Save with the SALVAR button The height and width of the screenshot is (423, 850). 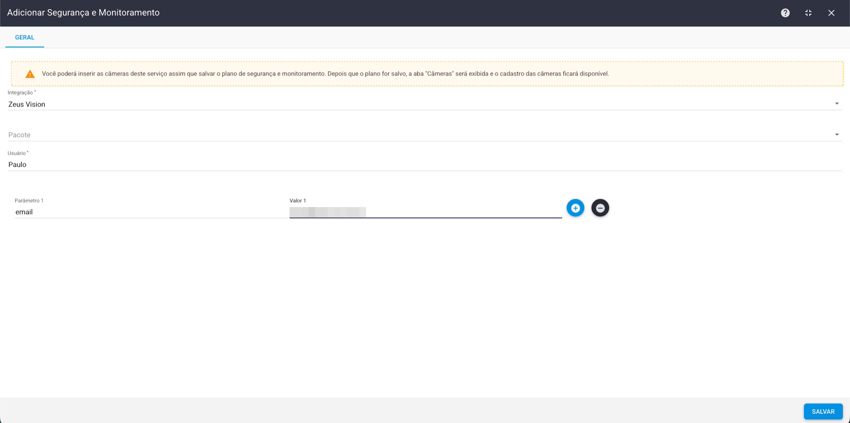(x=823, y=411)
